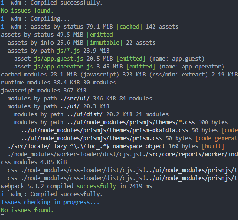Image resolution: width=238 pixels, height=220 pixels.
Task: Click the worker-loader cjs.js path line
Action: (x=123, y=154)
